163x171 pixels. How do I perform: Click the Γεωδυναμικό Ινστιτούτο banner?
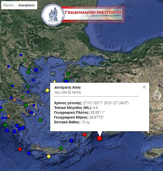pos(93,14)
